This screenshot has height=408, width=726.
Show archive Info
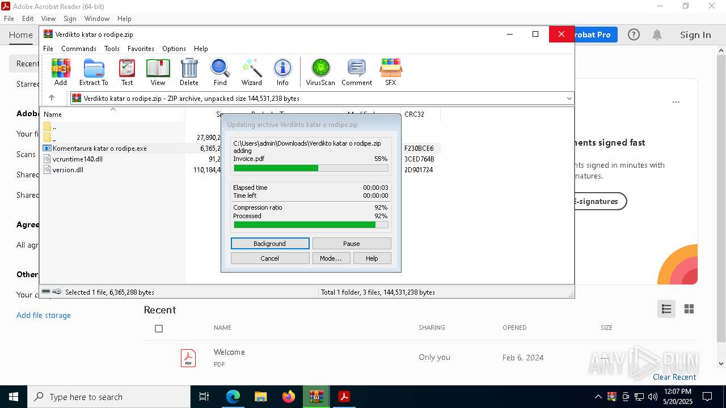point(282,72)
